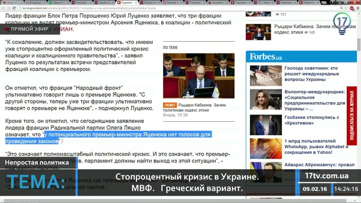
Task: Click 'Вчера, 15:39' timestamp under photo
Action: pyautogui.click(x=175, y=115)
